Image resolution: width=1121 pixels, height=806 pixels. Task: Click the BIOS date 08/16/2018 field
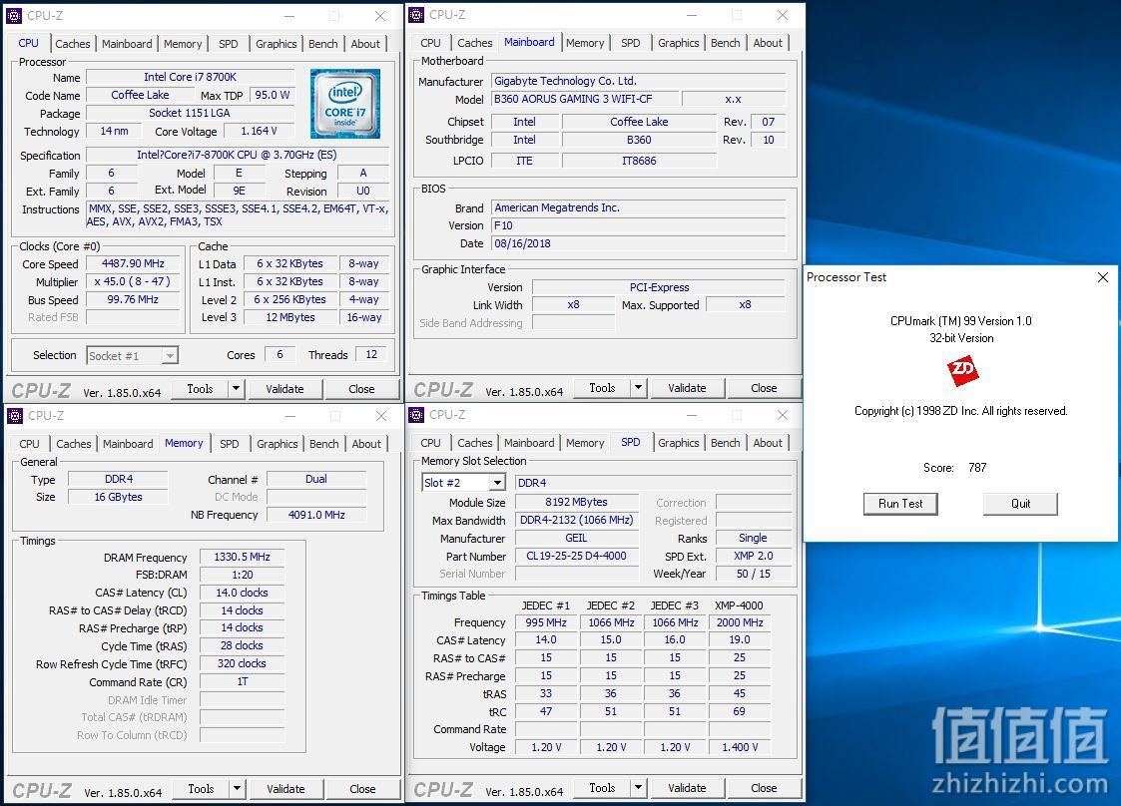coord(639,243)
